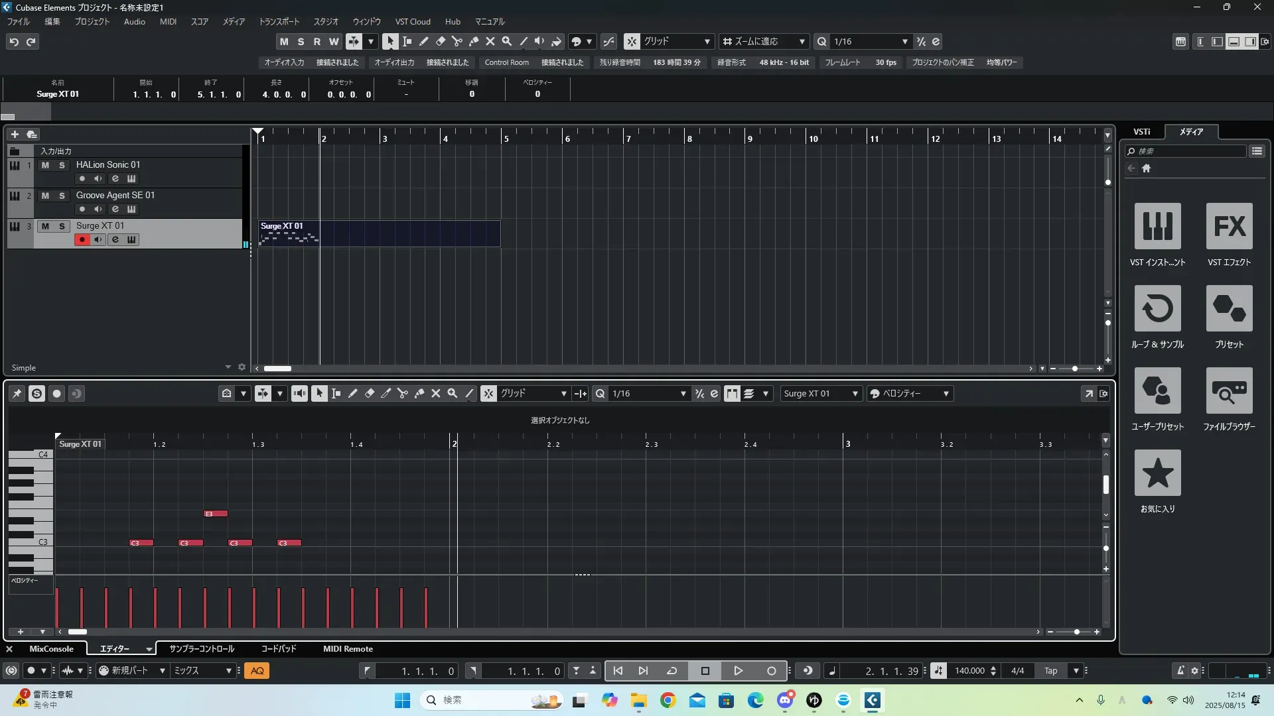This screenshot has height=716, width=1274.
Task: Select the Glue tool in main toolbar
Action: tap(473, 41)
